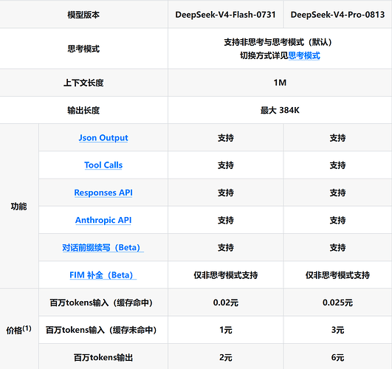
Task: Click Flash column 支持 in Tool Calls row
Action: click(225, 165)
